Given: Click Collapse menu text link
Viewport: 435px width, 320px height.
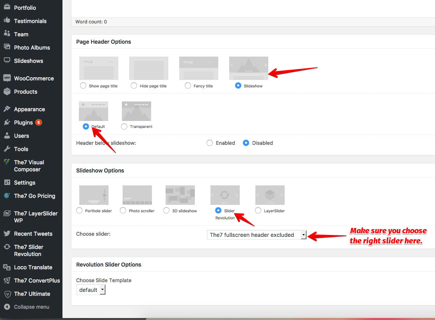Looking at the screenshot, I should tap(32, 307).
